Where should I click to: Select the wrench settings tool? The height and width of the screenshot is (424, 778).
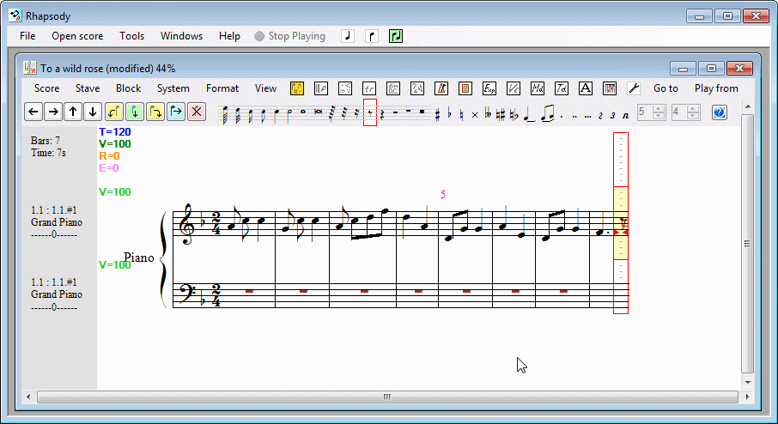coord(634,88)
